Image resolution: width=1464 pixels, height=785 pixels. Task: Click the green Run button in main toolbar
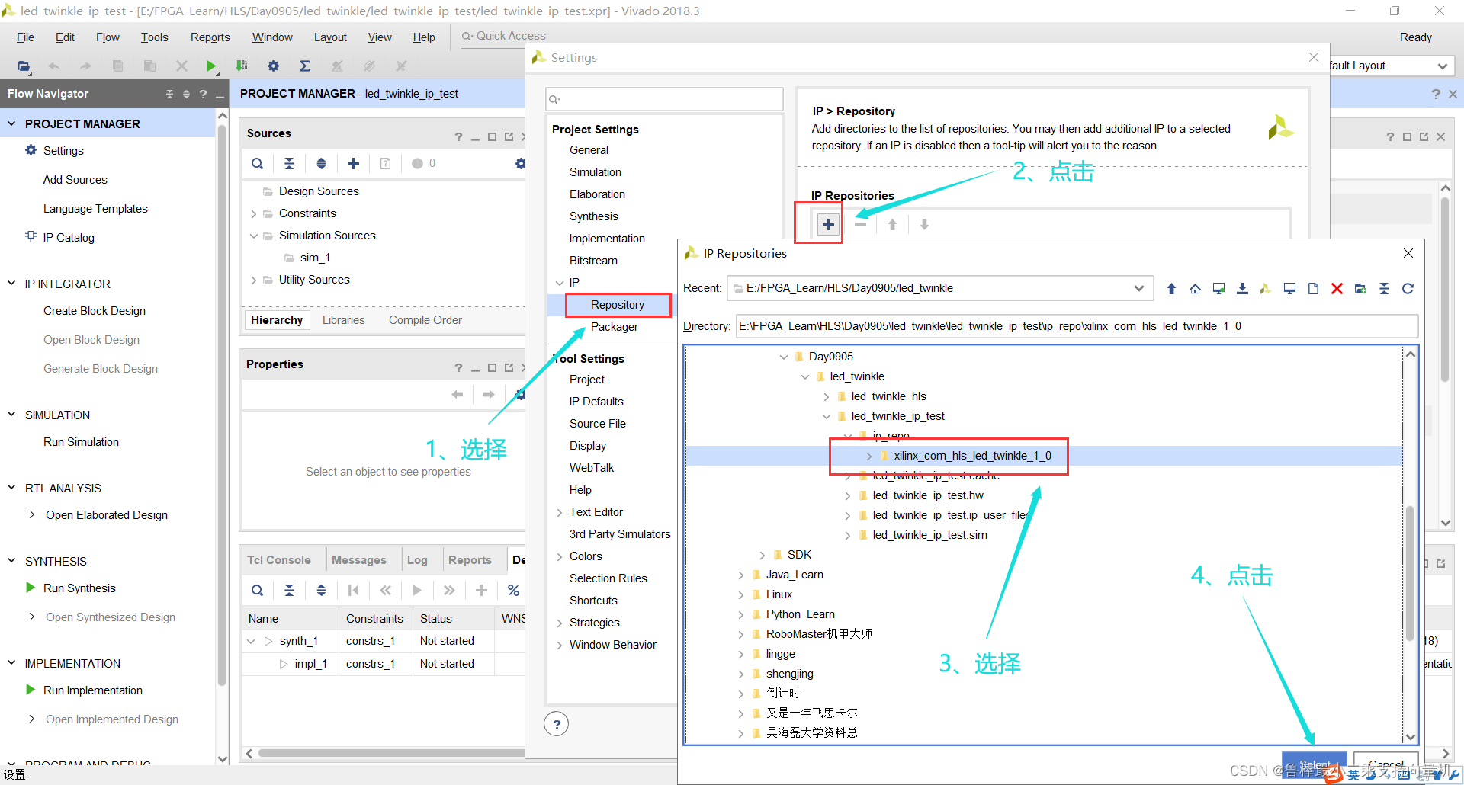click(x=211, y=66)
